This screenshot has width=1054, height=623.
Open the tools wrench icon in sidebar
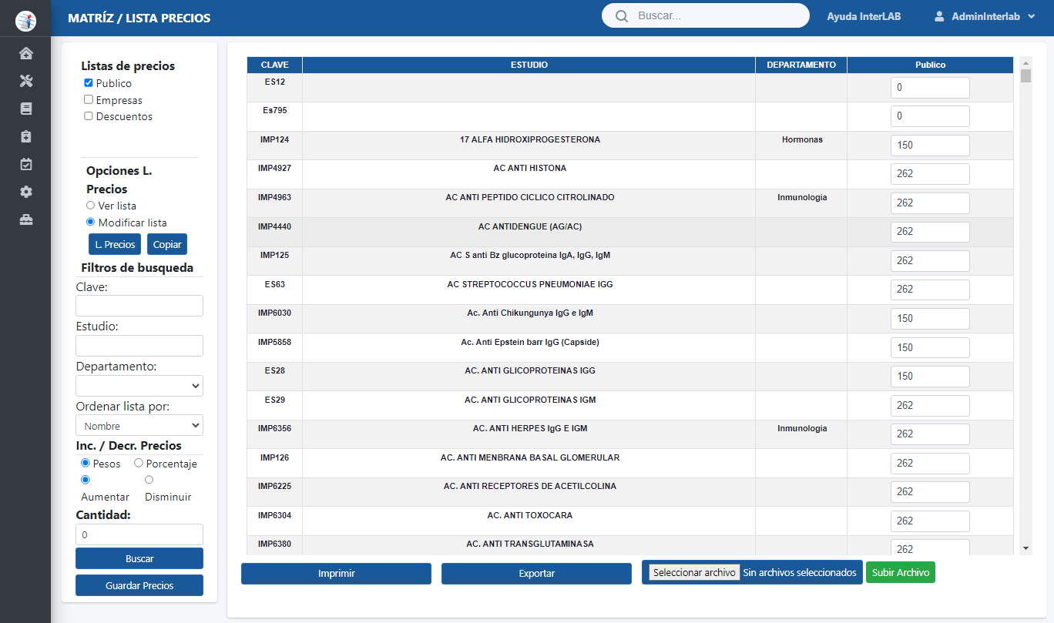click(25, 81)
